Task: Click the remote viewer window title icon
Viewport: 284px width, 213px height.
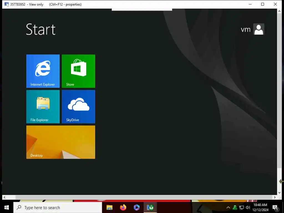Action: pos(7,4)
